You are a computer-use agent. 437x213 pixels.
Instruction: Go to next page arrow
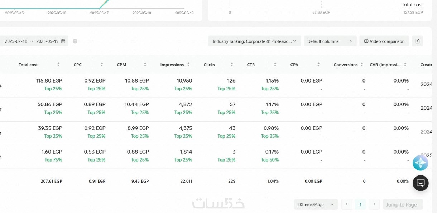tap(374, 204)
